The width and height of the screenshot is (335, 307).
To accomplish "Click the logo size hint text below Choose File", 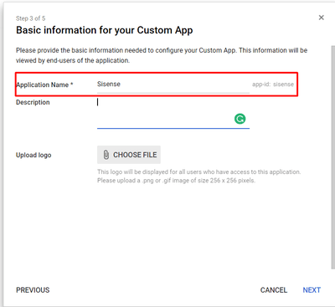I will (x=198, y=177).
